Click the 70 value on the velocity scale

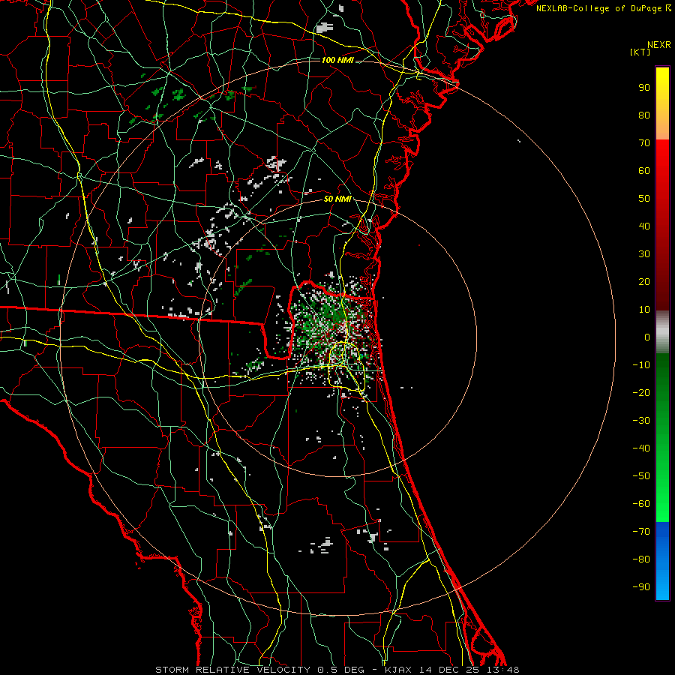tap(644, 143)
